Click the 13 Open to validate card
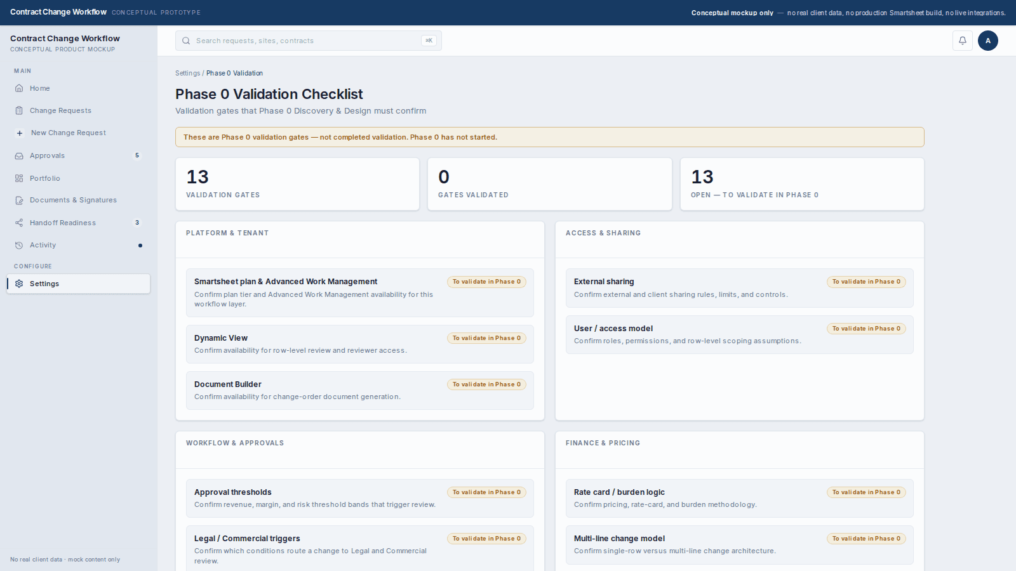Screen dimensions: 1016x571 click(x=802, y=184)
